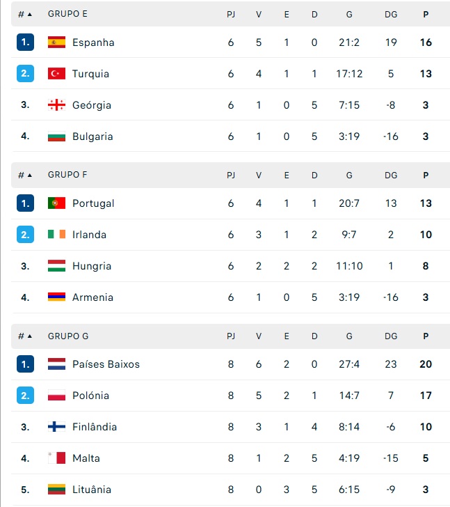Open the Hungria team link

[92, 266]
